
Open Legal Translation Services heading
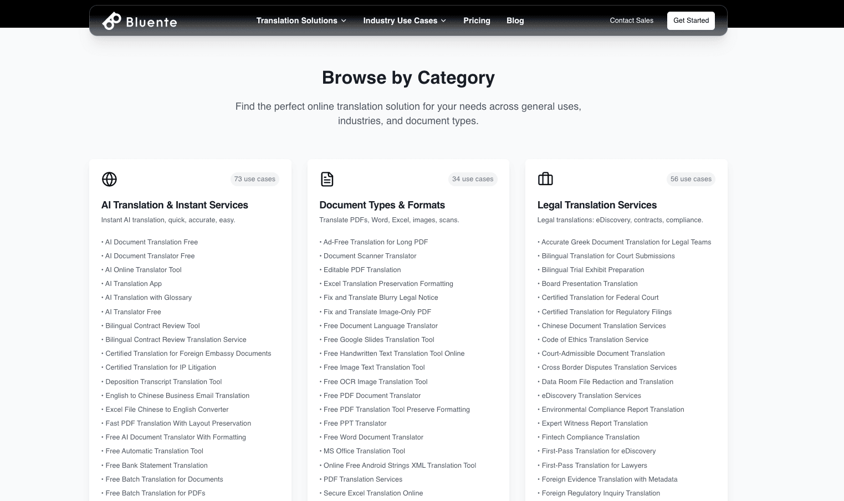[597, 205]
